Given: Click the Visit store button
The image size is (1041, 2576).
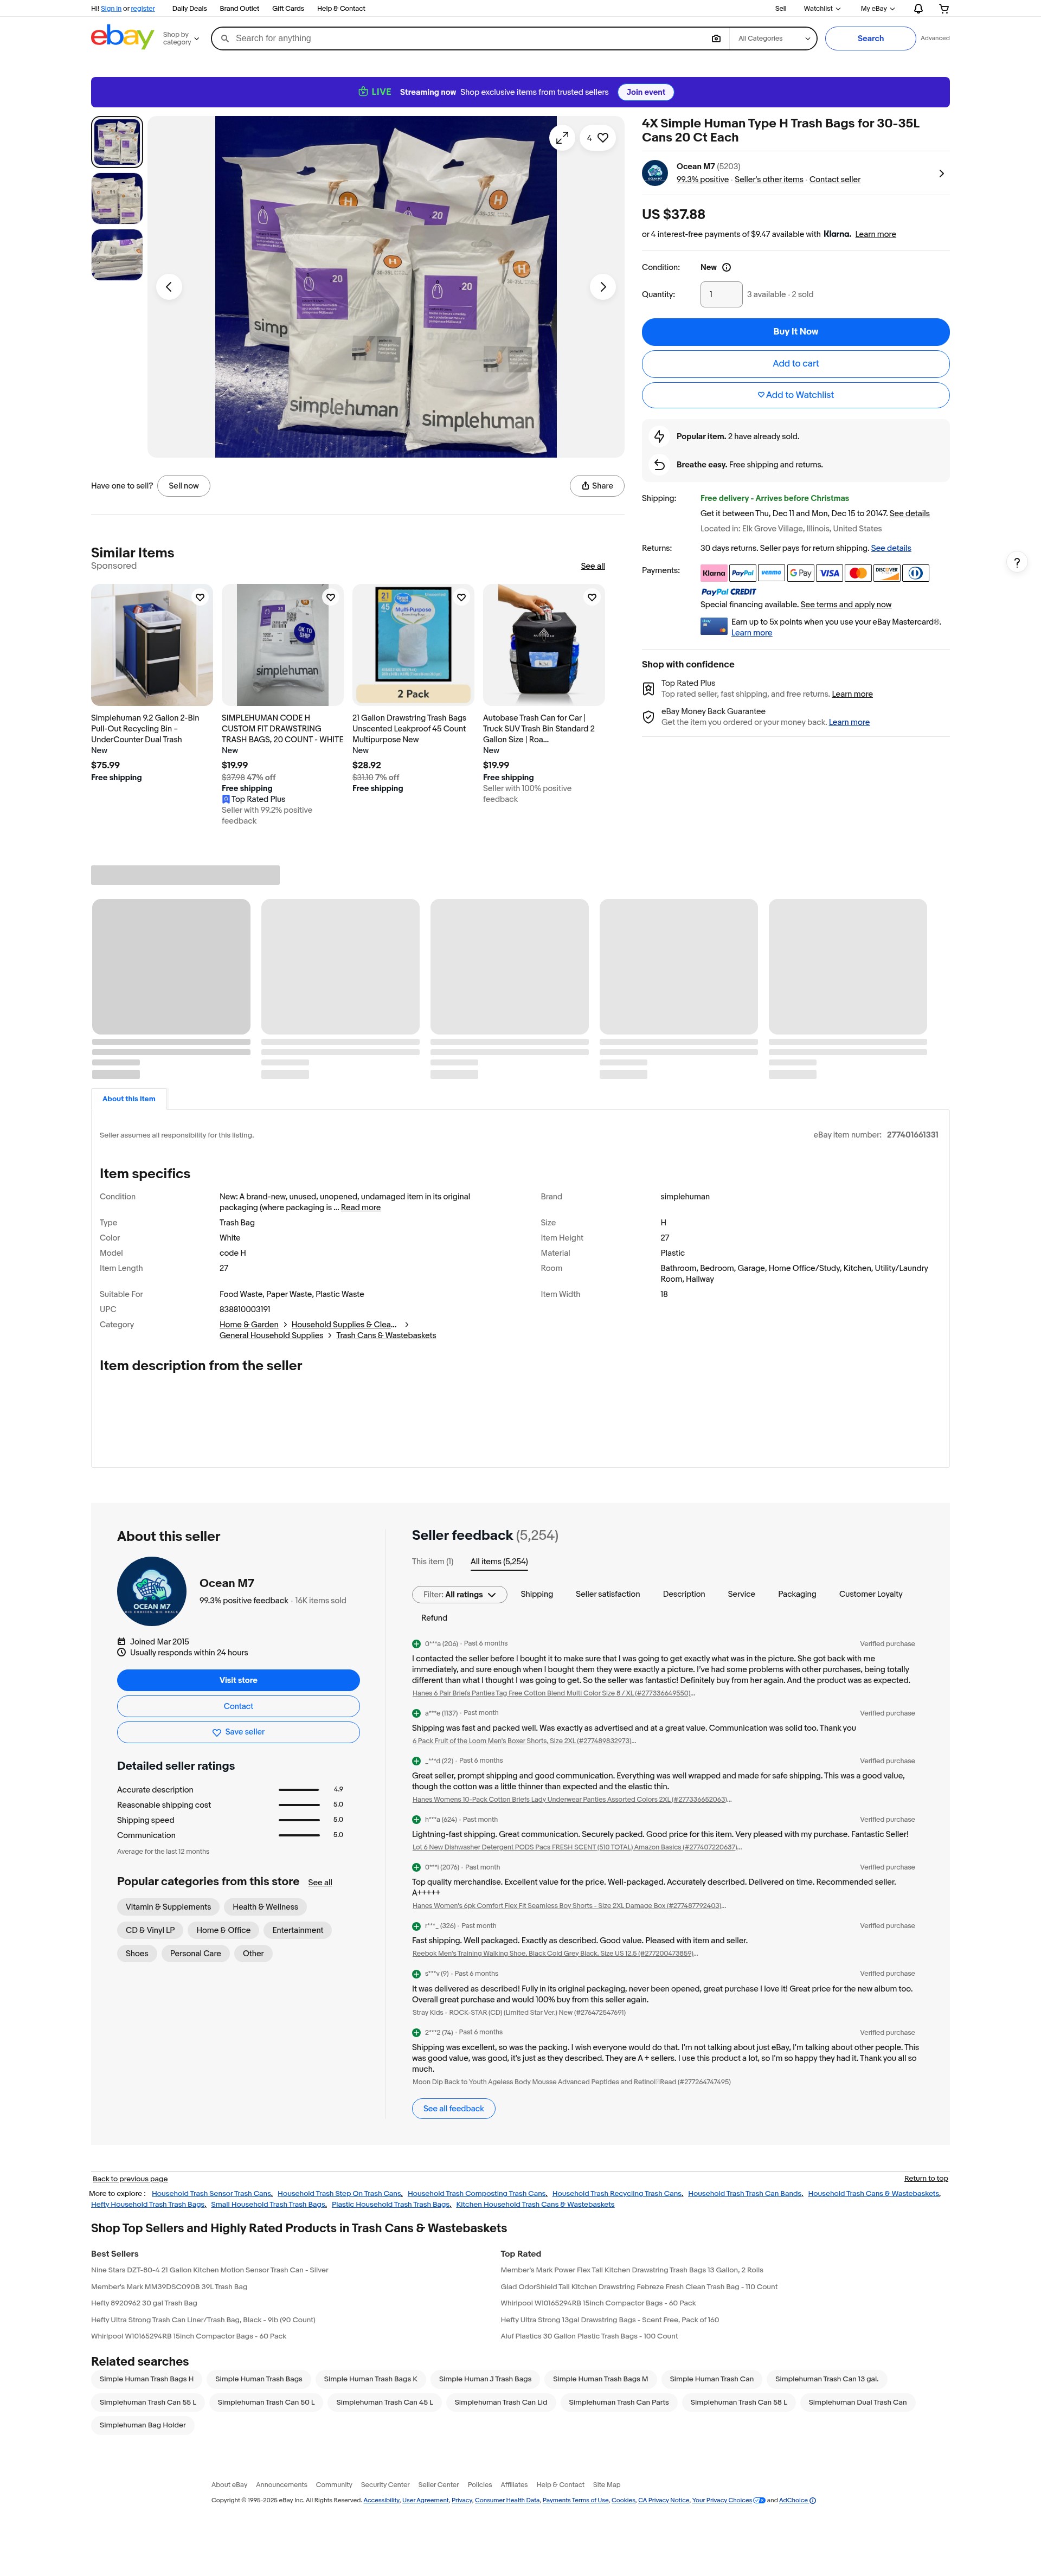Looking at the screenshot, I should pos(238,1681).
